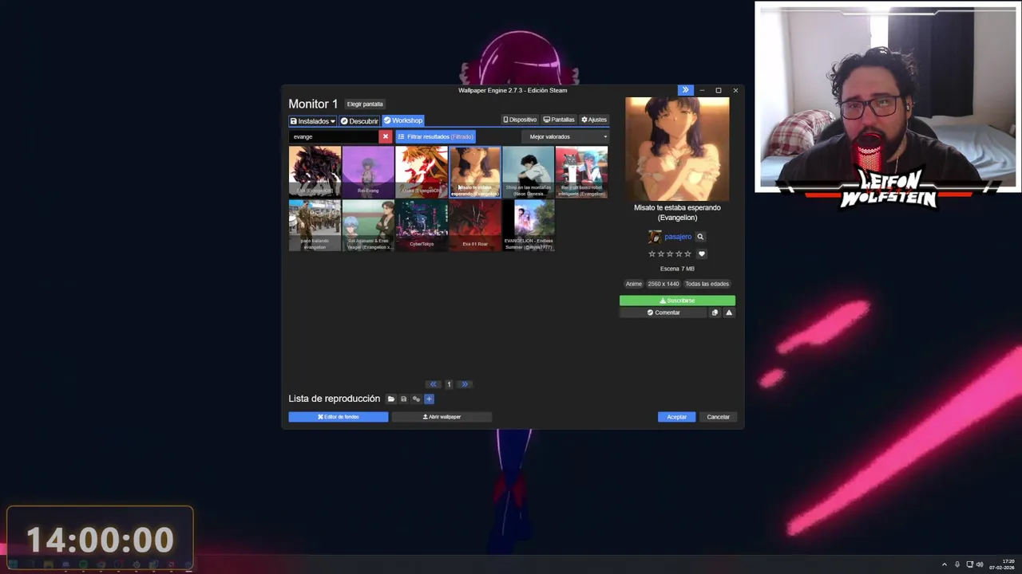This screenshot has height=574, width=1022.
Task: Clear the search field with the red X
Action: point(385,136)
